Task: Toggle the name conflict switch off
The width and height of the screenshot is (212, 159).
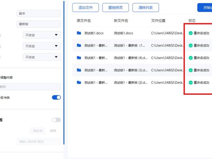Action: [56, 98]
